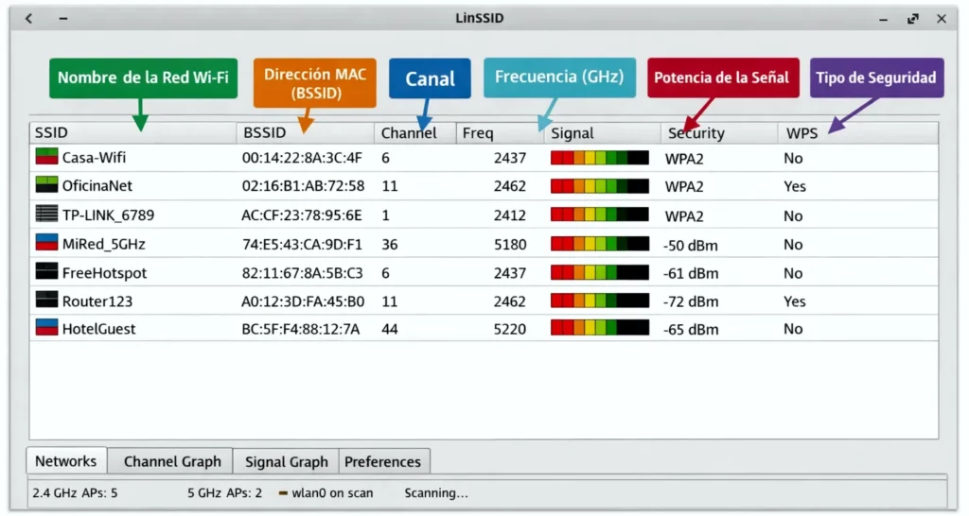Screen dimensions: 969x516
Task: Select the BSSID 74:E5:43:CA:9D:F1 cell
Action: (x=302, y=244)
